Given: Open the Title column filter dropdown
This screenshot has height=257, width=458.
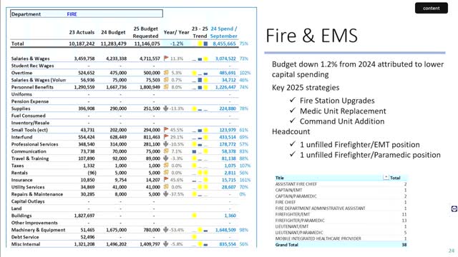Looking at the screenshot, I should coord(386,177).
